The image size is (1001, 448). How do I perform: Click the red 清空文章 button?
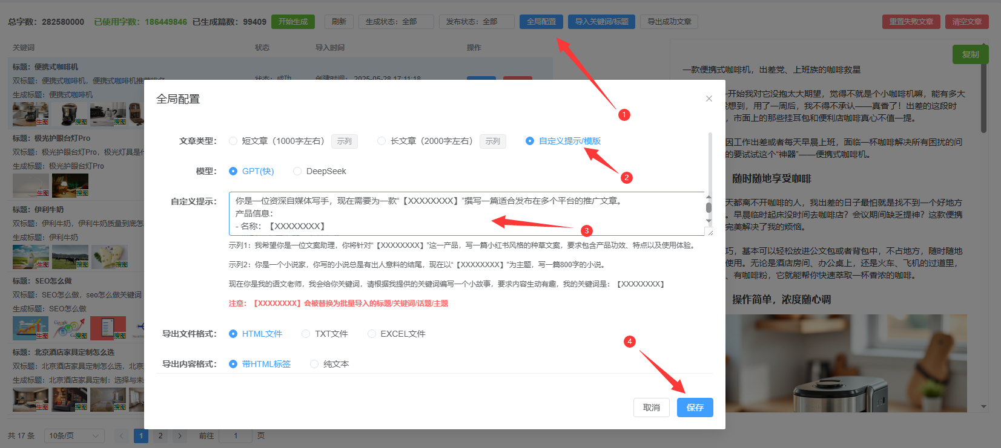tap(967, 22)
